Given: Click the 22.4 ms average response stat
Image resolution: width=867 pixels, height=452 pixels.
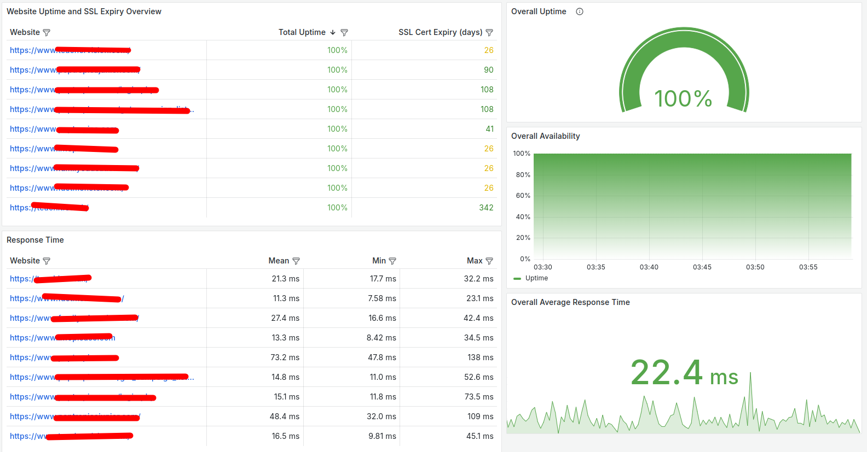Looking at the screenshot, I should tap(684, 373).
